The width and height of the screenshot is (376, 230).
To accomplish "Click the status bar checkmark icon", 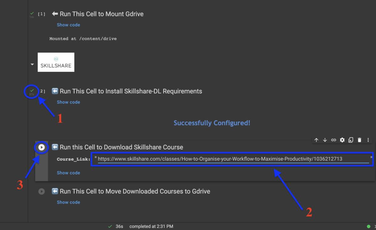I will 110,226.
